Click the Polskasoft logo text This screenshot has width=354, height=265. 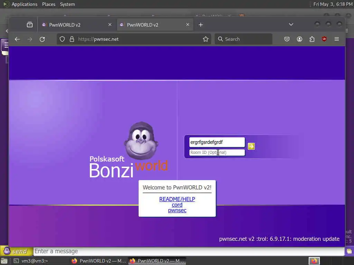pyautogui.click(x=107, y=159)
